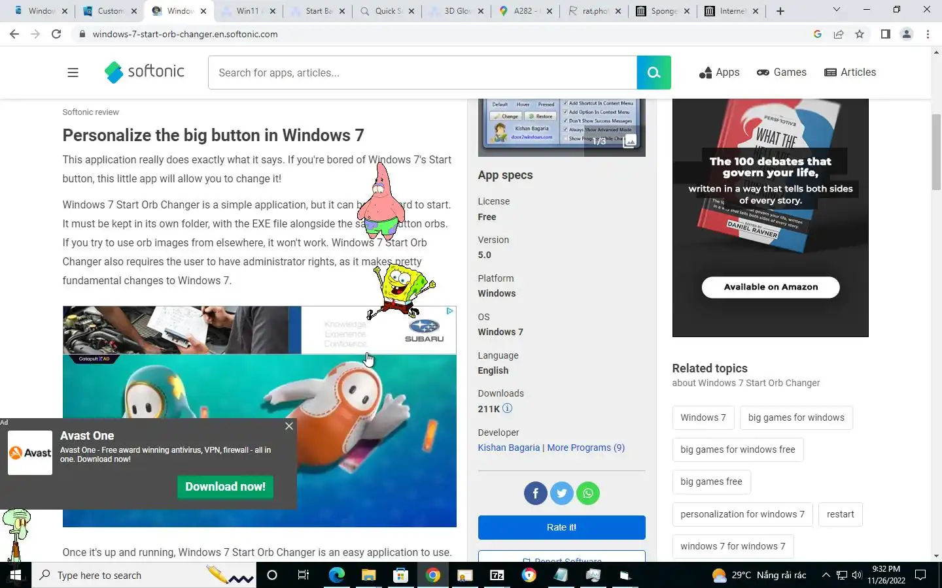Image resolution: width=942 pixels, height=588 pixels.
Task: Open More Programs (9) link
Action: (x=585, y=448)
